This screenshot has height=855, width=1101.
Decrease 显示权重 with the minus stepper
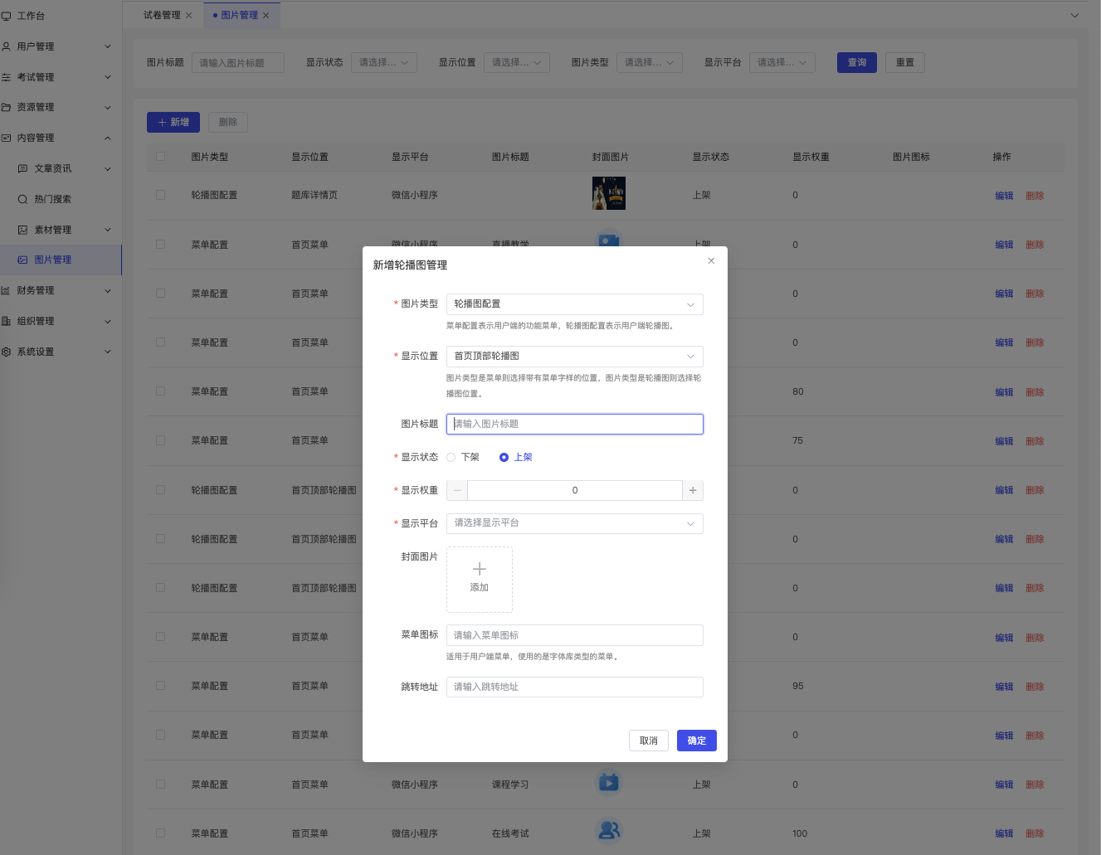(x=457, y=490)
